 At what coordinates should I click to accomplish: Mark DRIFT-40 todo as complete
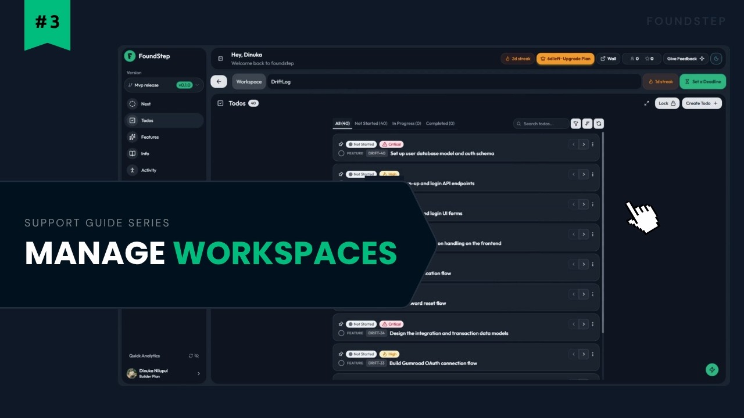click(341, 154)
